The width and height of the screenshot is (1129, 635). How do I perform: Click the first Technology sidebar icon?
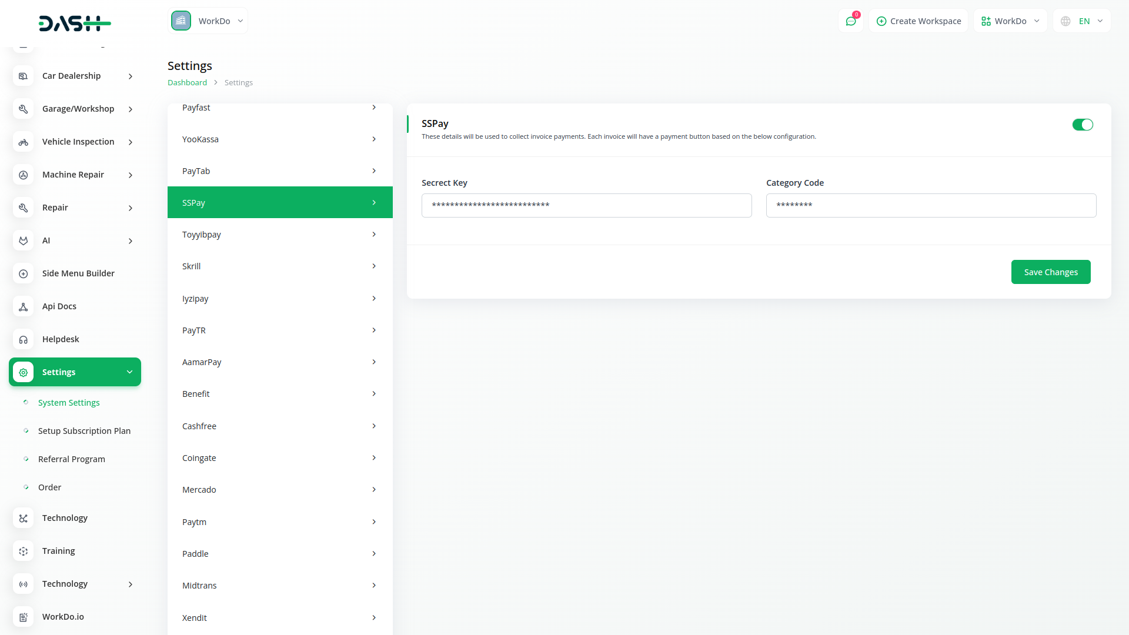point(24,518)
